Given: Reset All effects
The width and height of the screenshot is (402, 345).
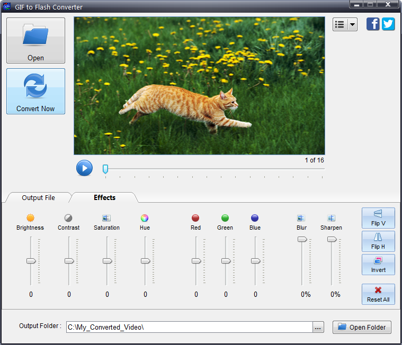Looking at the screenshot, I should tap(378, 294).
